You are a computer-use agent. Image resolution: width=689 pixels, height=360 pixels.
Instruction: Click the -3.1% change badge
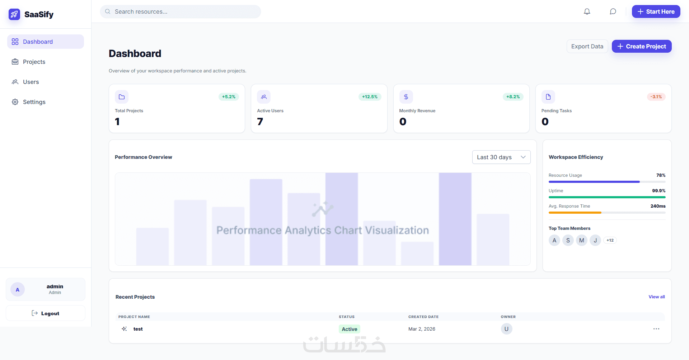(x=656, y=97)
